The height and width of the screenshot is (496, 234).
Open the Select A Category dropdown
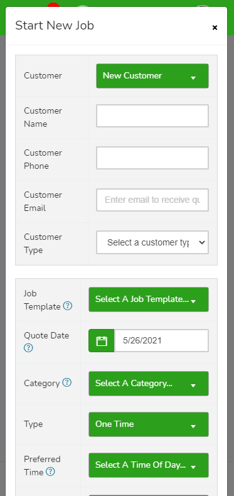[149, 384]
